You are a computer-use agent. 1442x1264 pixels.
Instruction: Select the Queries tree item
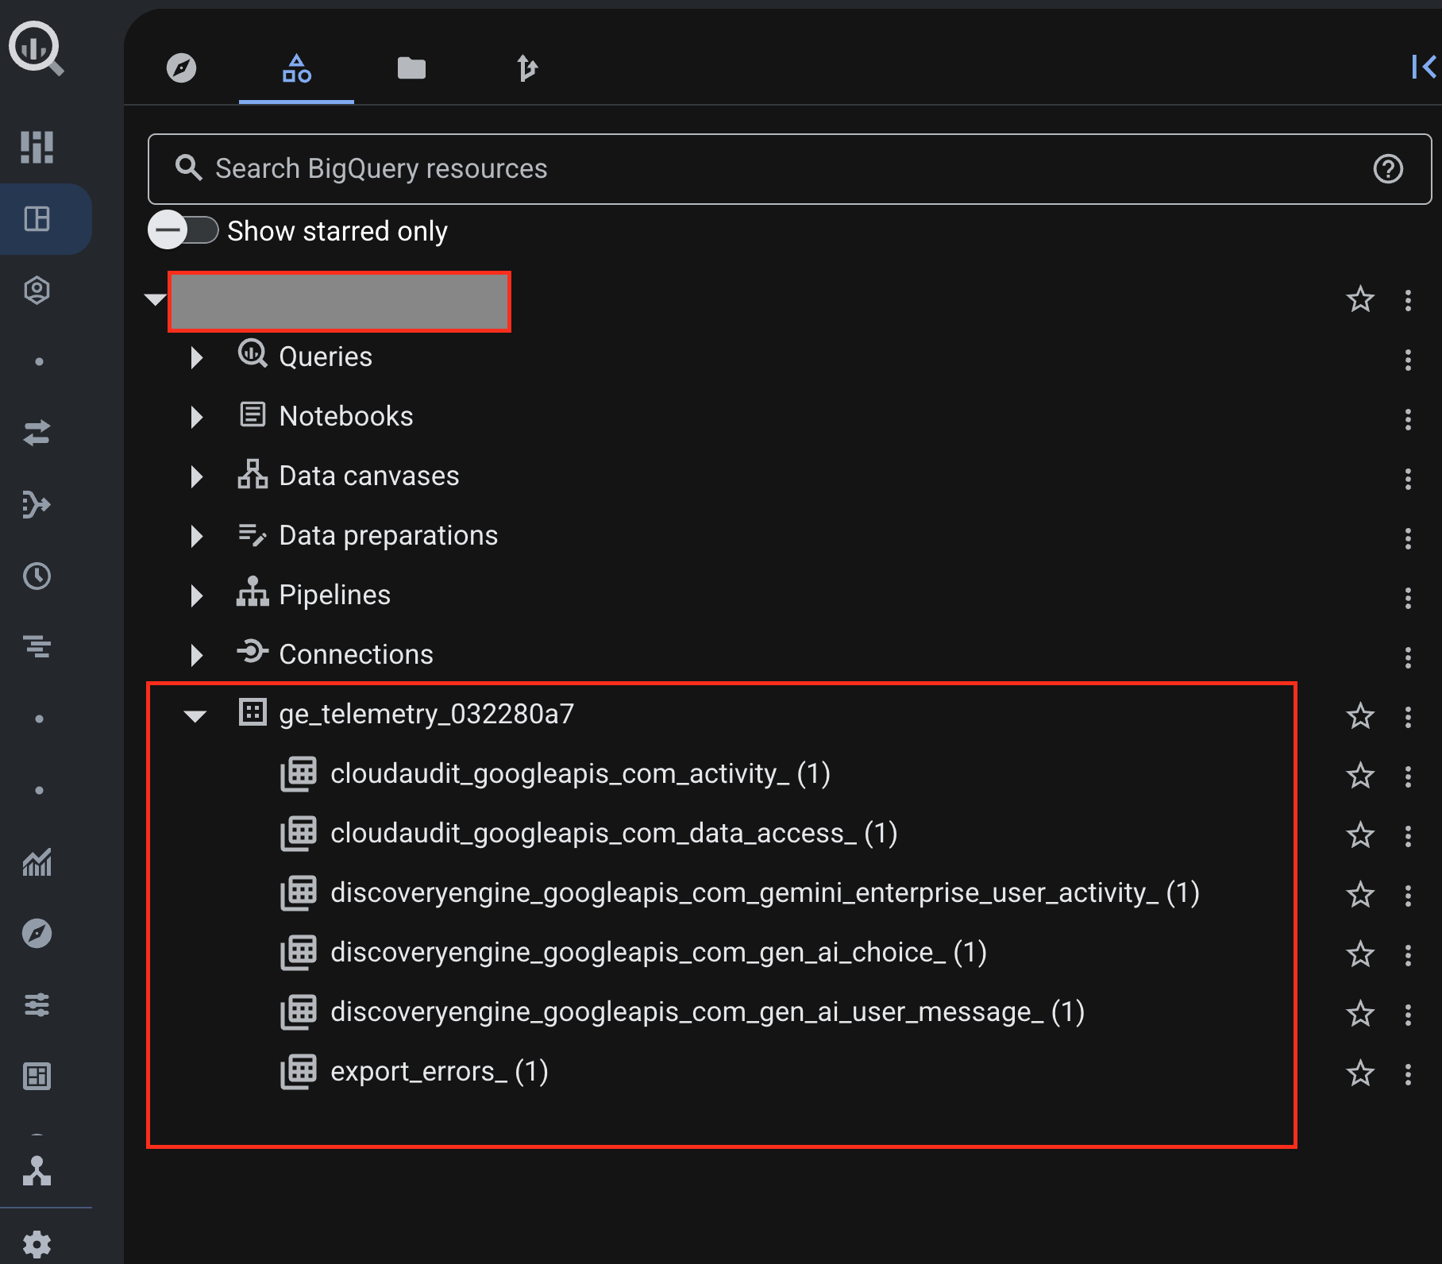pos(326,356)
